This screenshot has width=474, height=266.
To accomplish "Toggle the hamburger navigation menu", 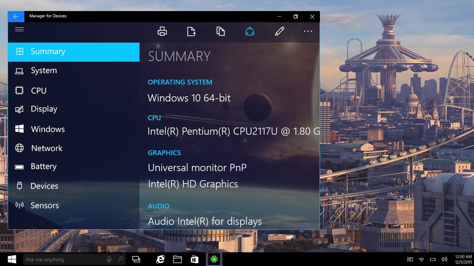I will pyautogui.click(x=19, y=29).
